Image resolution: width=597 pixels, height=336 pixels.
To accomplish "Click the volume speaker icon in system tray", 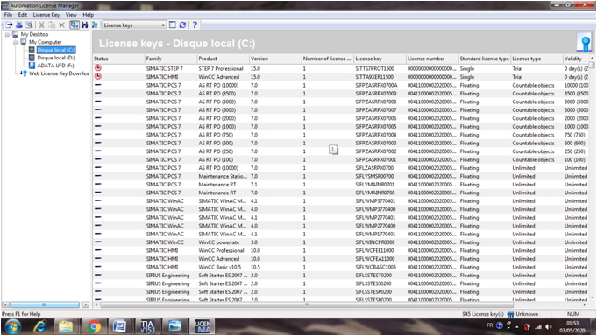I will point(548,326).
